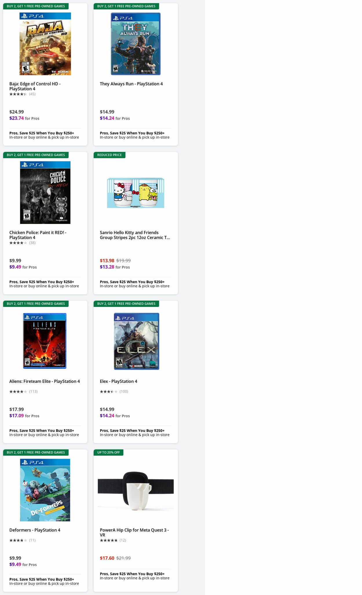Click Pros Save $25 offer on Baja card

coord(44,135)
